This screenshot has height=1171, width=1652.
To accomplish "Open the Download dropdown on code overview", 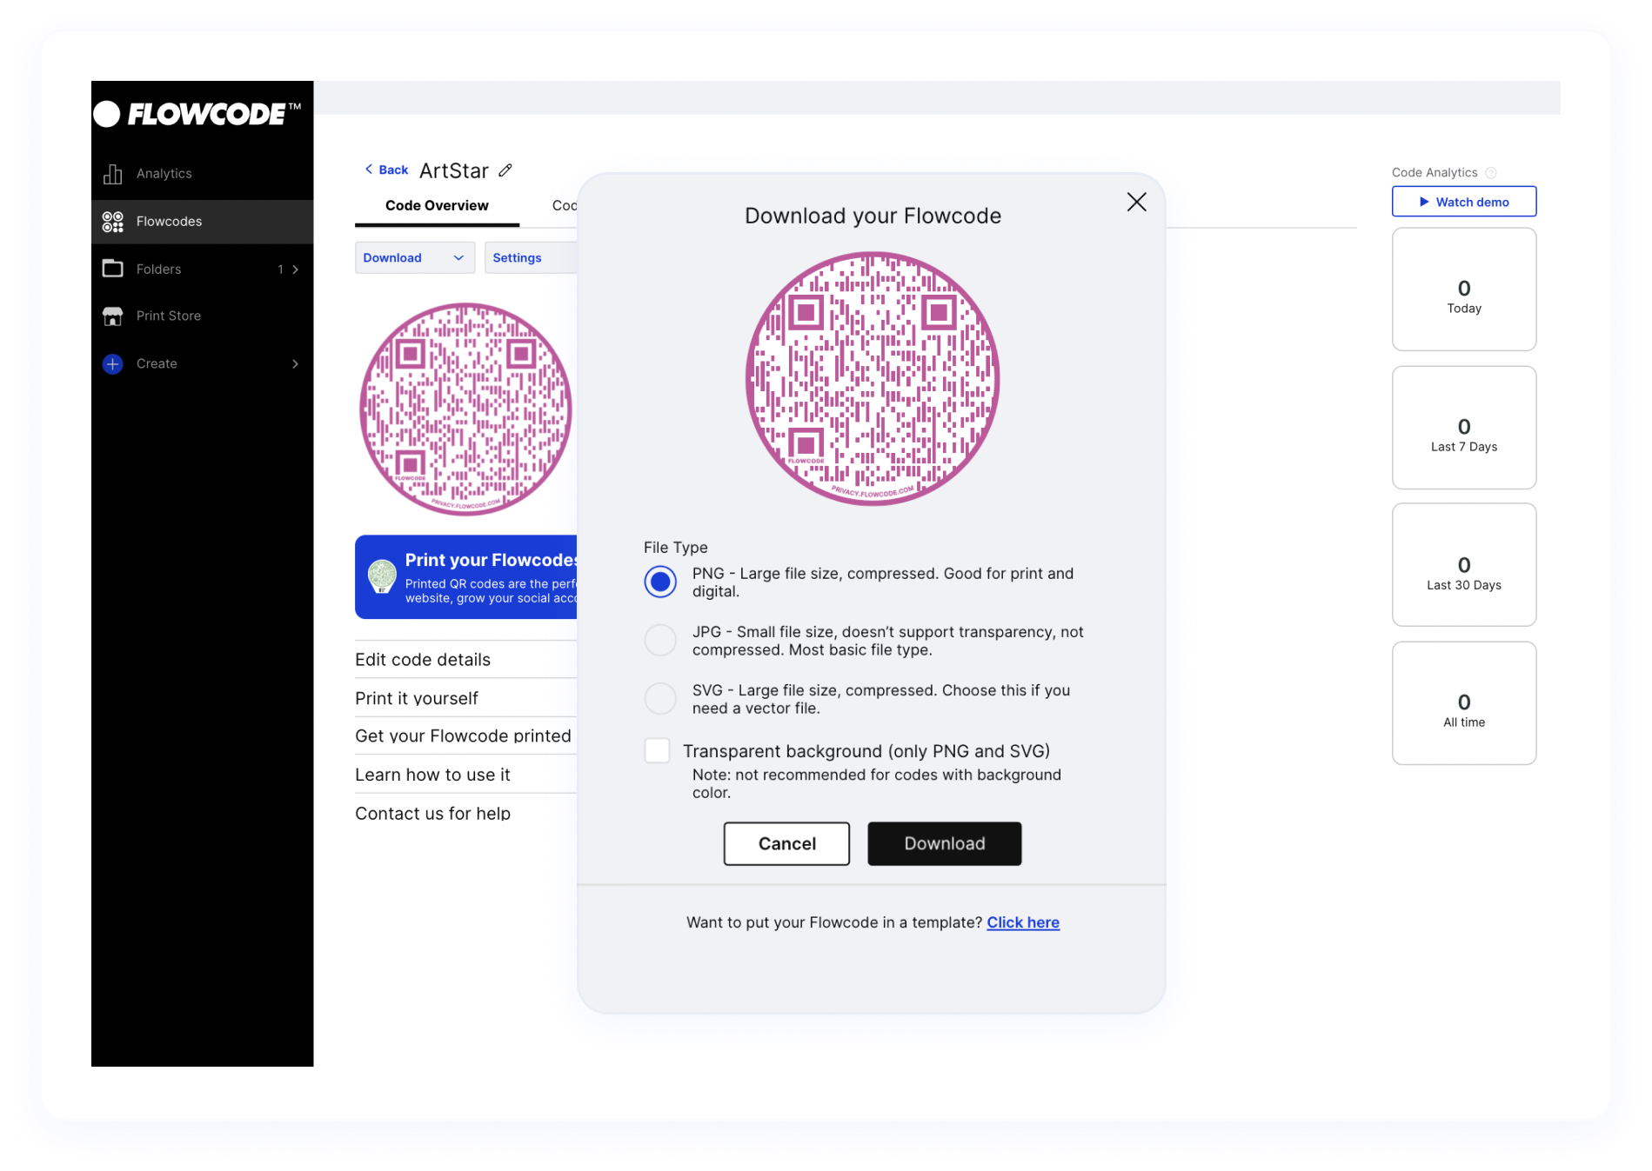I will click(x=414, y=257).
